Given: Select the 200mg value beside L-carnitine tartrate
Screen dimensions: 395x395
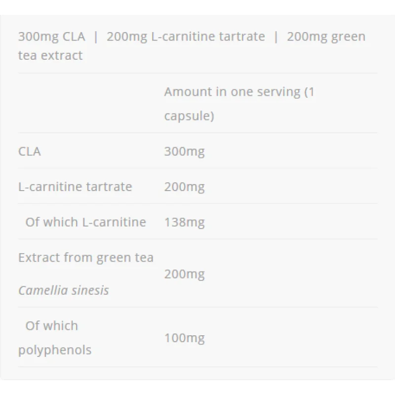Looking at the screenshot, I should [x=184, y=187].
